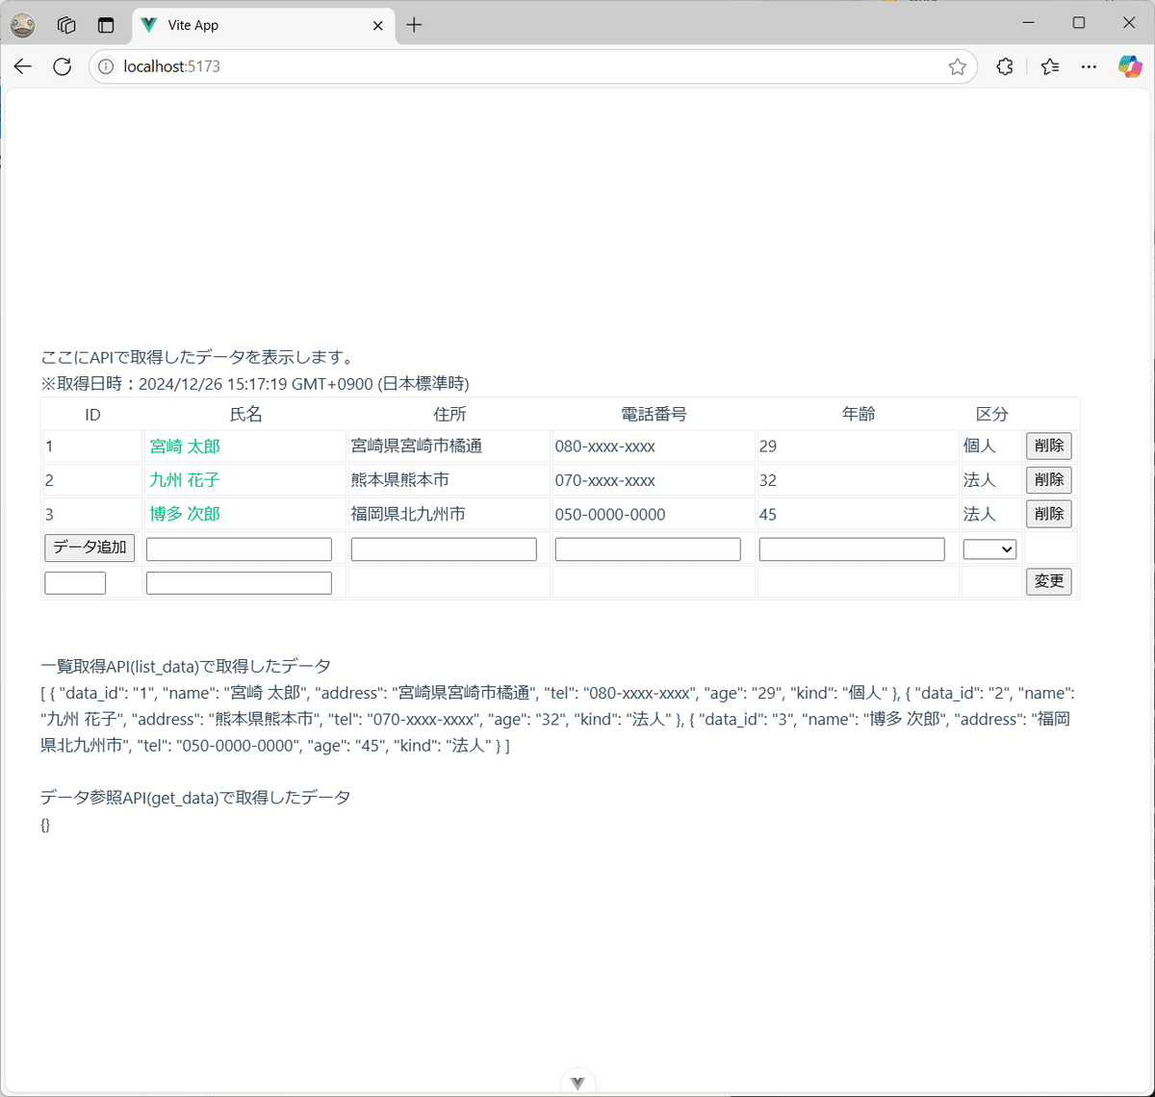This screenshot has width=1155, height=1097.
Task: Delete 博多 次郎 with its 削除 button
Action: (x=1048, y=514)
